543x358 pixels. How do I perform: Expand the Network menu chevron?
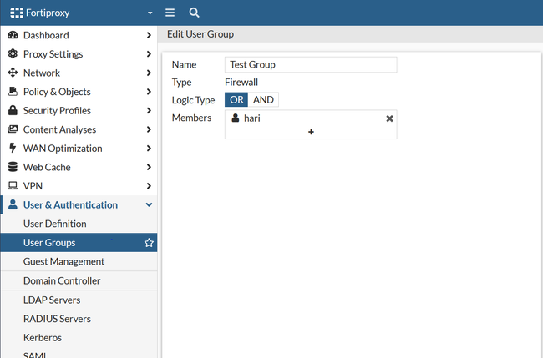[149, 73]
